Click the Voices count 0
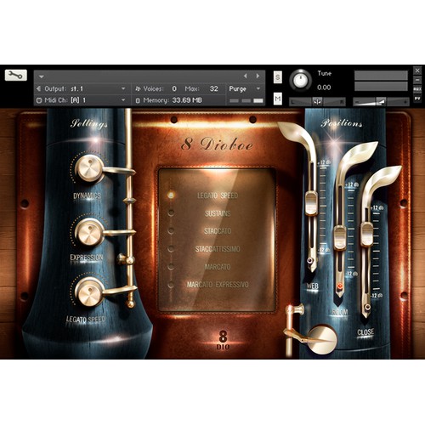Screen dimensions: 425x425 [174, 88]
